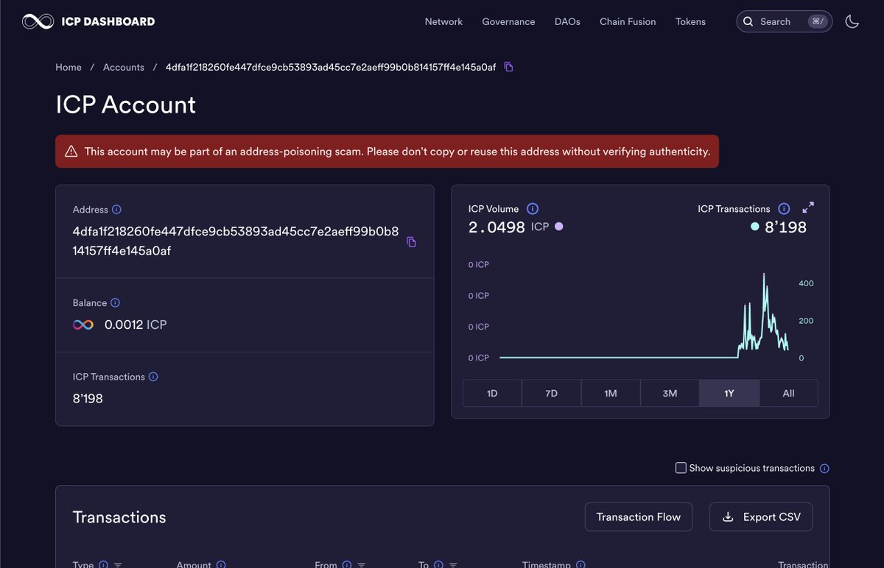Viewport: 884px width, 568px height.
Task: Toggle dark mode with the moon icon
Action: tap(852, 21)
